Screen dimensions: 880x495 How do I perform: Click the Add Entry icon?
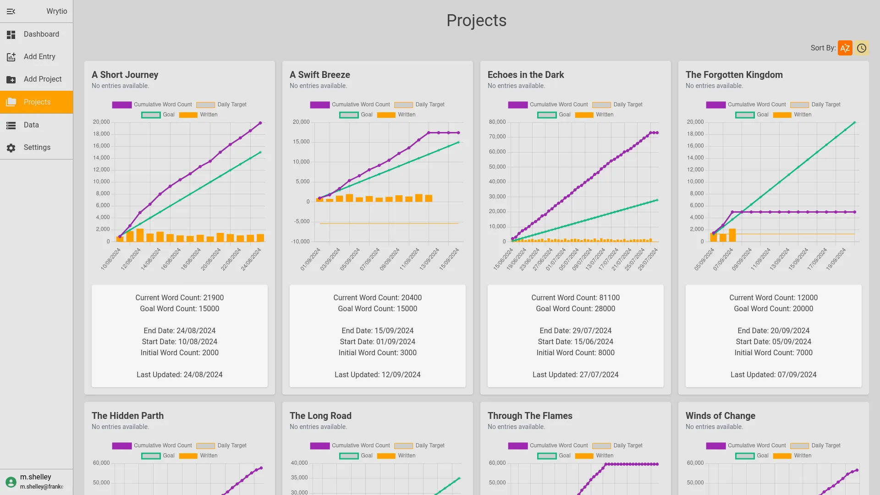point(11,56)
